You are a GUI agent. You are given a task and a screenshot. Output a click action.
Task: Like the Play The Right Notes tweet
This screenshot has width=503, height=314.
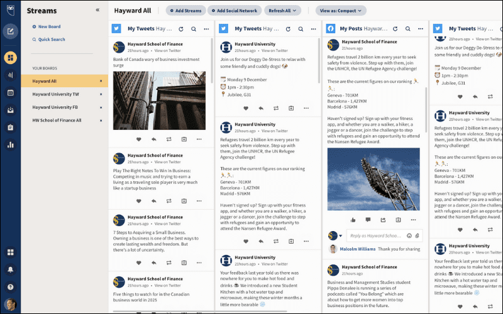point(138,201)
